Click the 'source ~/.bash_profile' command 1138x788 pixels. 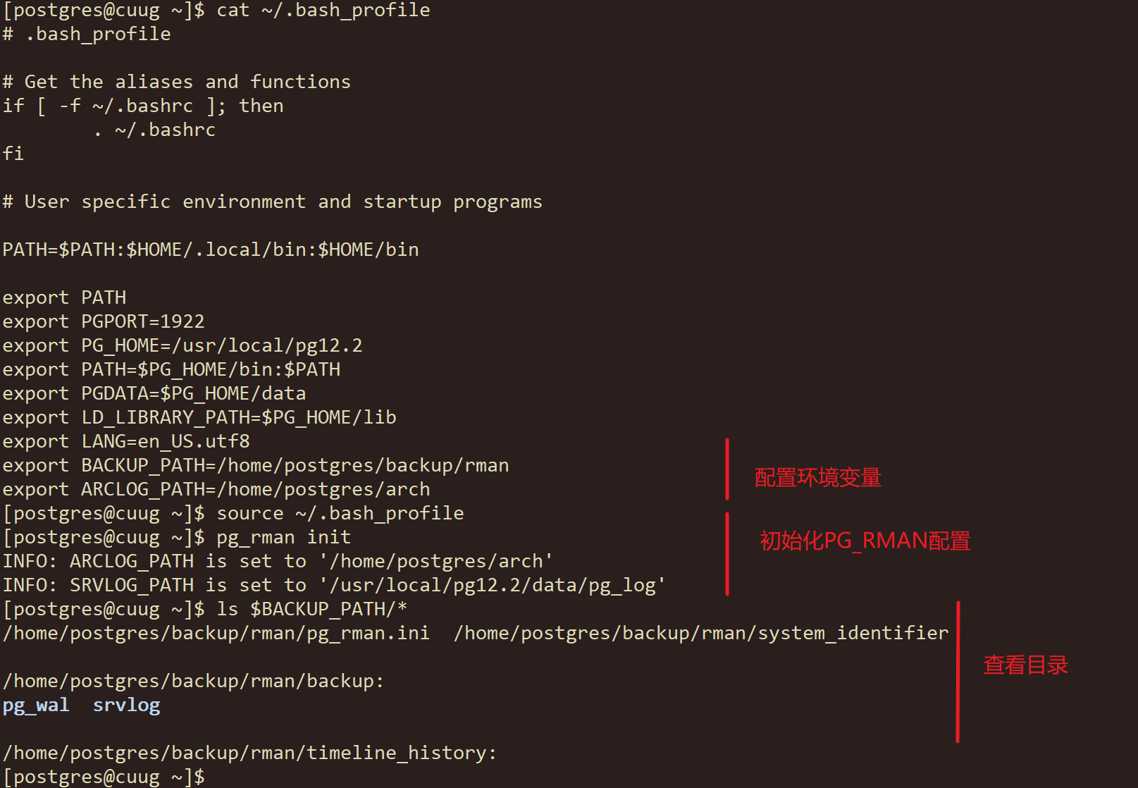click(x=340, y=513)
